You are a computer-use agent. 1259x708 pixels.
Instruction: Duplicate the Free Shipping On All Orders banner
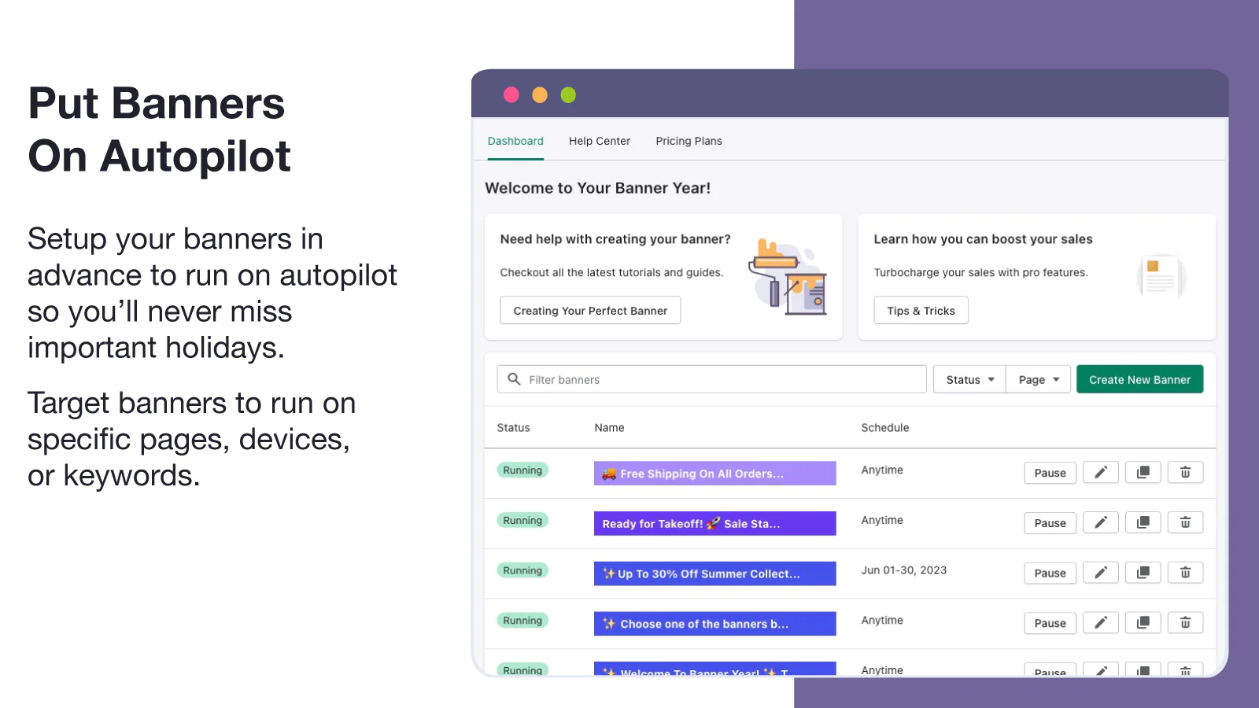1143,473
